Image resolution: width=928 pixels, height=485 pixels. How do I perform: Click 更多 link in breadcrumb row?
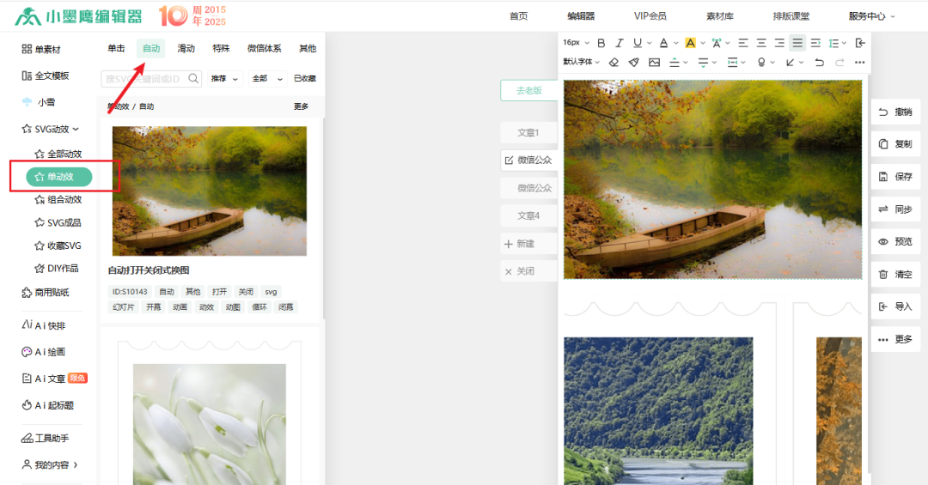click(302, 106)
